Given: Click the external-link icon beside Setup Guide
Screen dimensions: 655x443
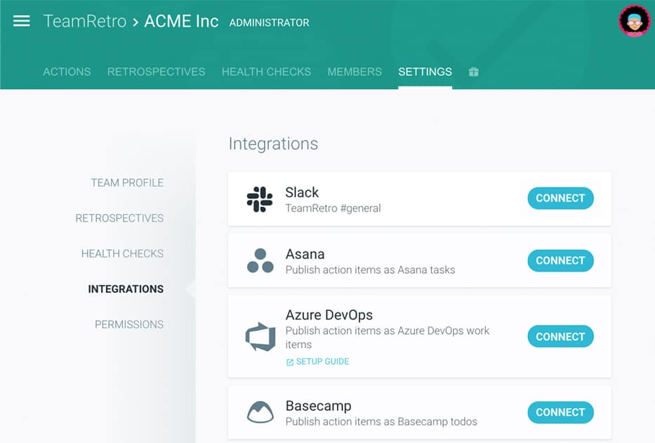Looking at the screenshot, I should point(289,362).
